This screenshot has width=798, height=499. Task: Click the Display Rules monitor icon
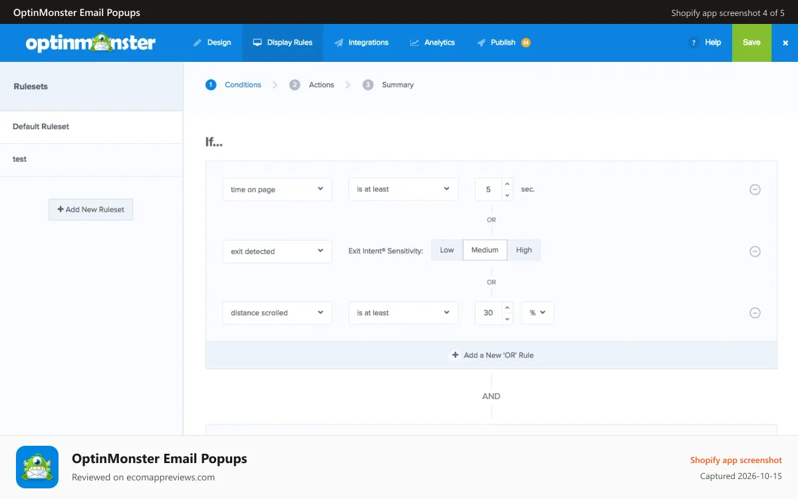point(257,43)
